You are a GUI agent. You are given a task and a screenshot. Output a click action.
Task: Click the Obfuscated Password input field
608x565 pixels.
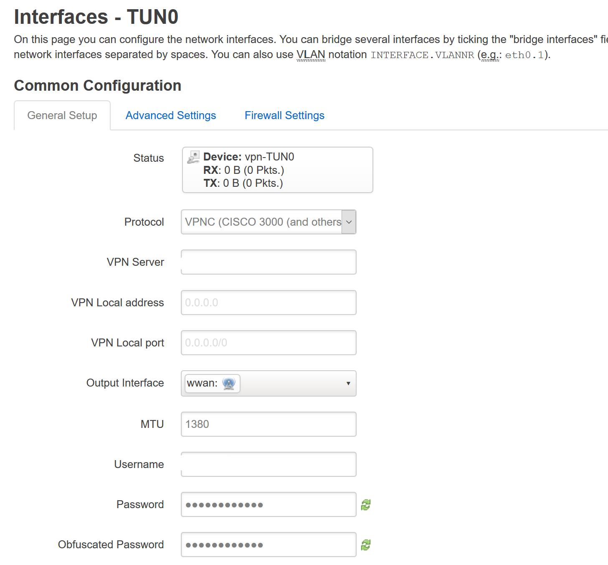(x=269, y=545)
